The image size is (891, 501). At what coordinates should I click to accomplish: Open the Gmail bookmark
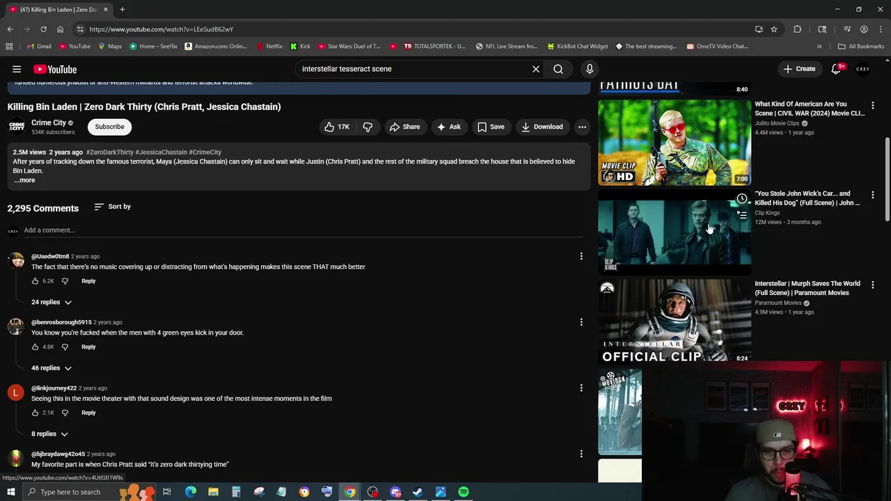38,47
